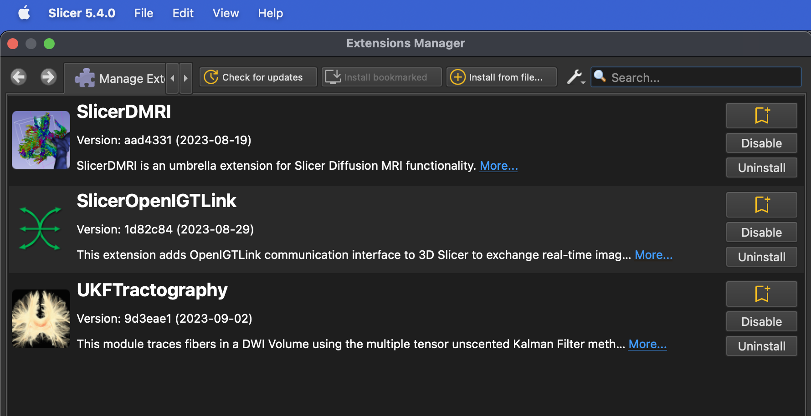This screenshot has height=416, width=811.
Task: Bookmark the SlicerOpenIGTLink extension
Action: (x=761, y=205)
